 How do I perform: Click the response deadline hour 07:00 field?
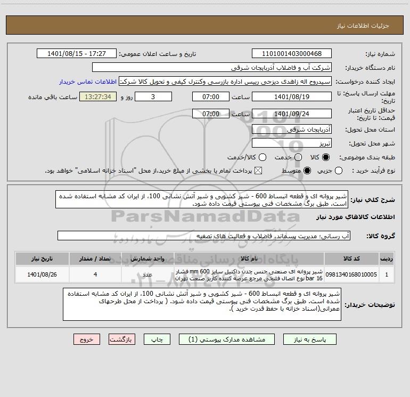(211, 96)
